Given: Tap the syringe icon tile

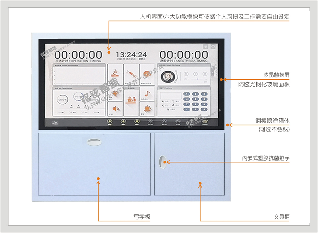Looking at the screenshot, I should click(131, 74).
